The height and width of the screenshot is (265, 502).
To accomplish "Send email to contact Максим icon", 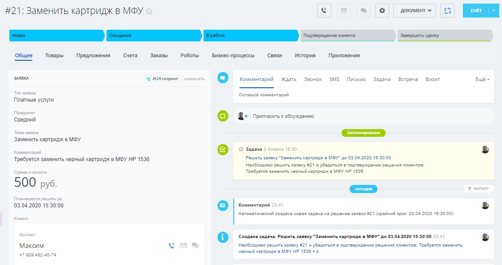I will point(183,245).
